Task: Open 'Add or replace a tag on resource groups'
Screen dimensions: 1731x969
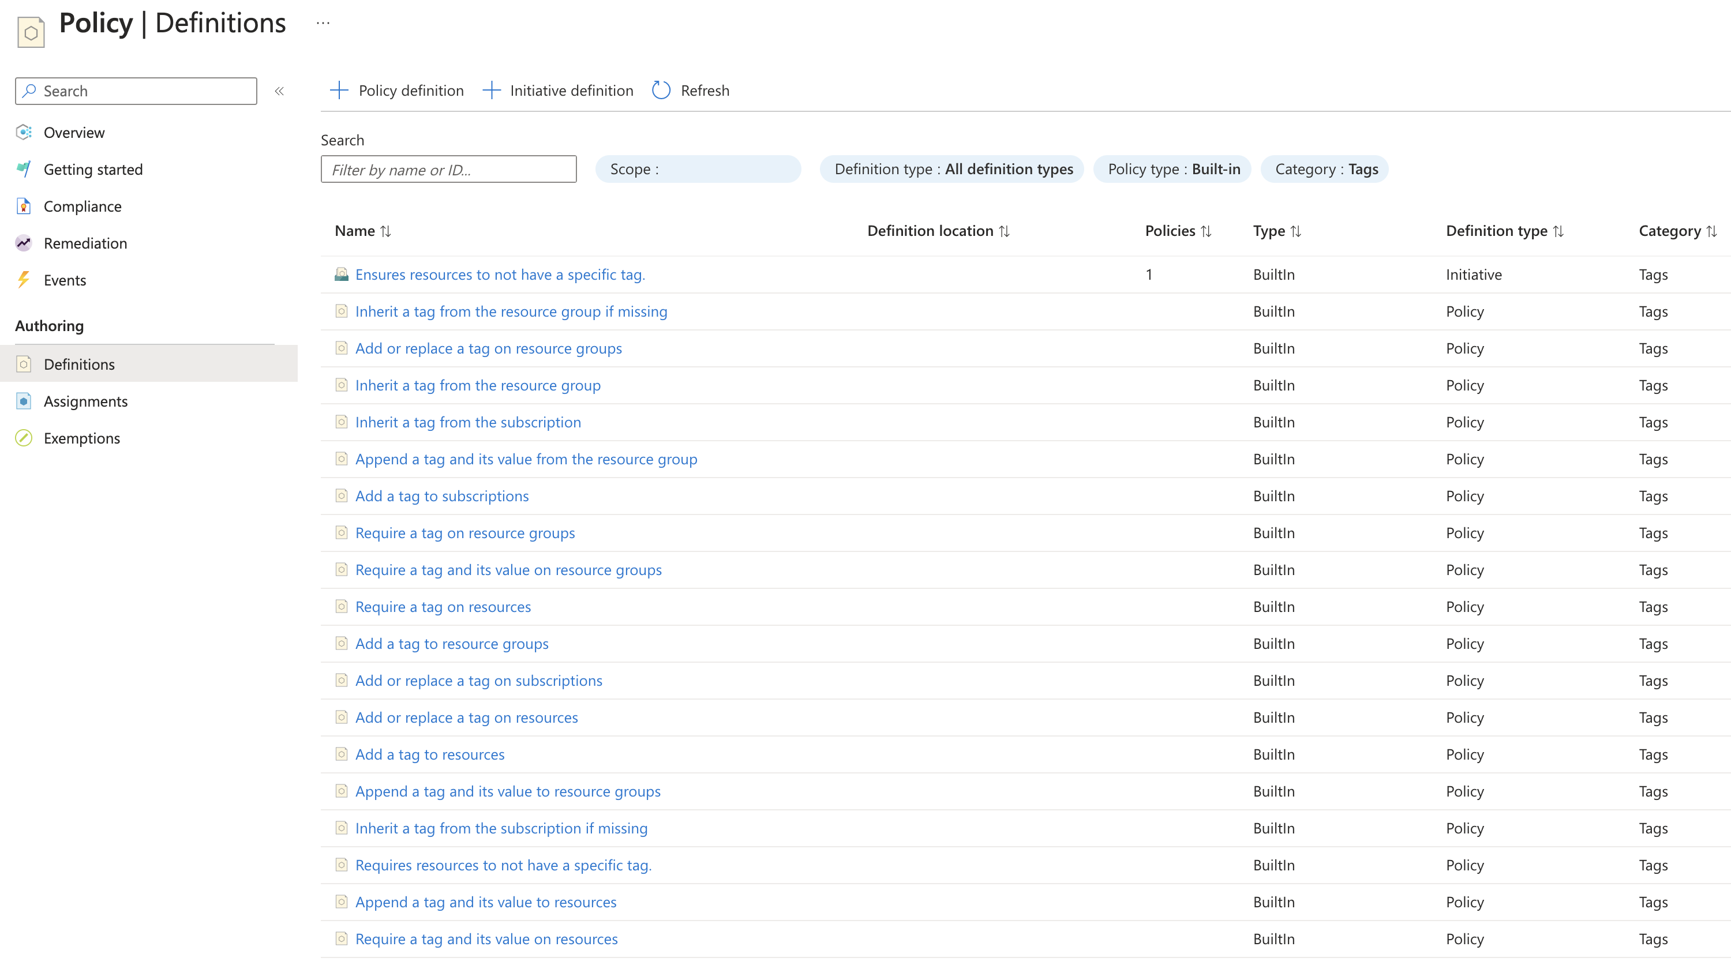Action: 489,348
